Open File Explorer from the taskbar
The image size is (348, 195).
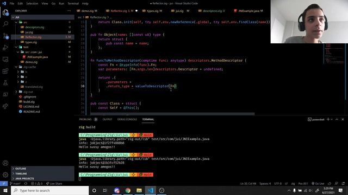pyautogui.click(x=139, y=190)
